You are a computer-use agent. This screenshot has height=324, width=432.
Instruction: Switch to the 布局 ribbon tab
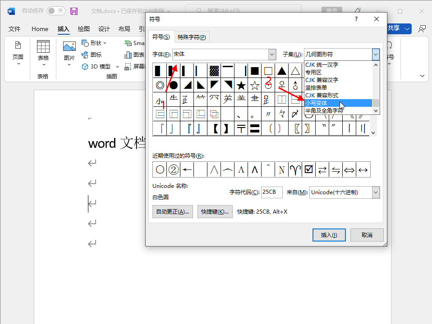[124, 29]
